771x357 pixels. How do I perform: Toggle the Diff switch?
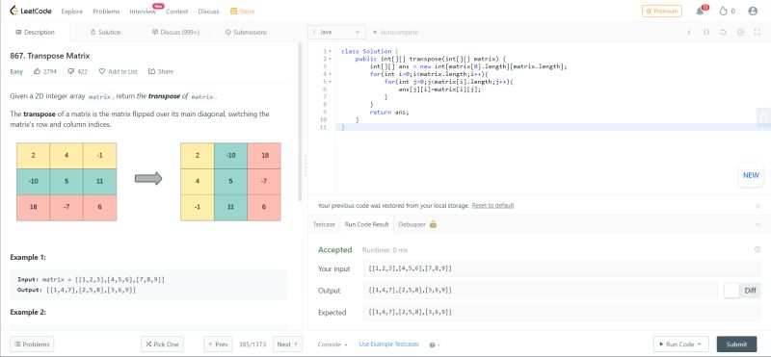click(732, 291)
